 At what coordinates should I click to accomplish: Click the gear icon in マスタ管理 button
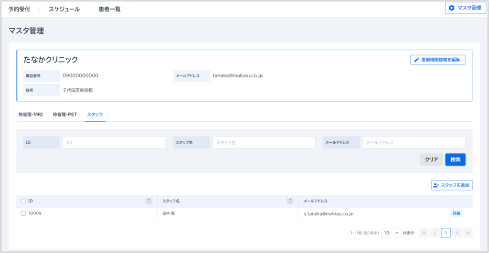451,8
